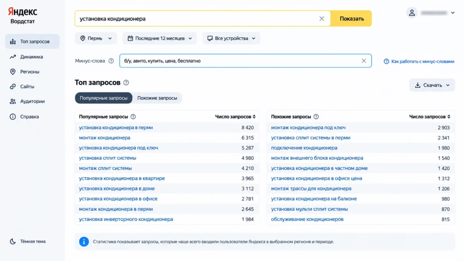464x261 pixels.
Task: Click help icon beside Популярные запросы column header
Action: click(133, 116)
